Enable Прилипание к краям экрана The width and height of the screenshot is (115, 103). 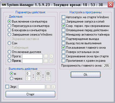click(63, 61)
